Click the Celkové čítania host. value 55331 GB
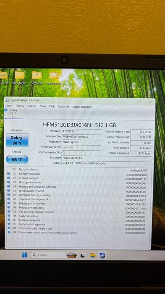Viewport: 165px width, 294px height. (141, 132)
